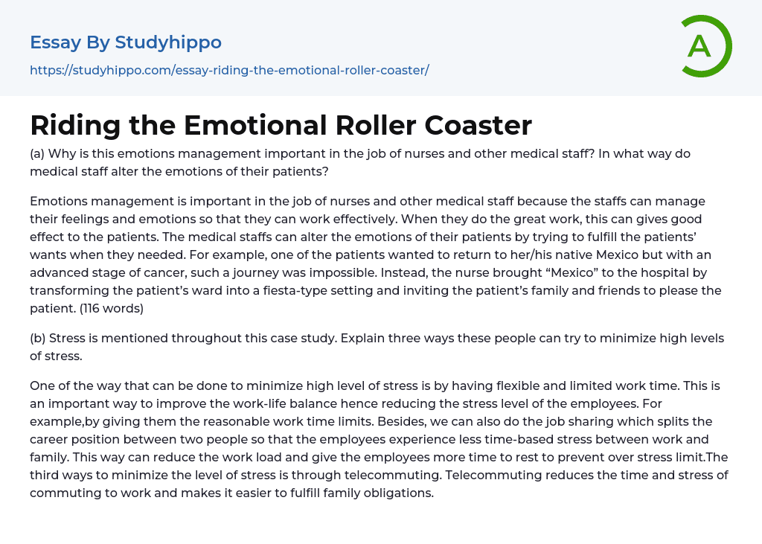762x544 pixels.
Task: Click the "Riding the Emotional Roller Coaster" title
Action: [x=281, y=125]
